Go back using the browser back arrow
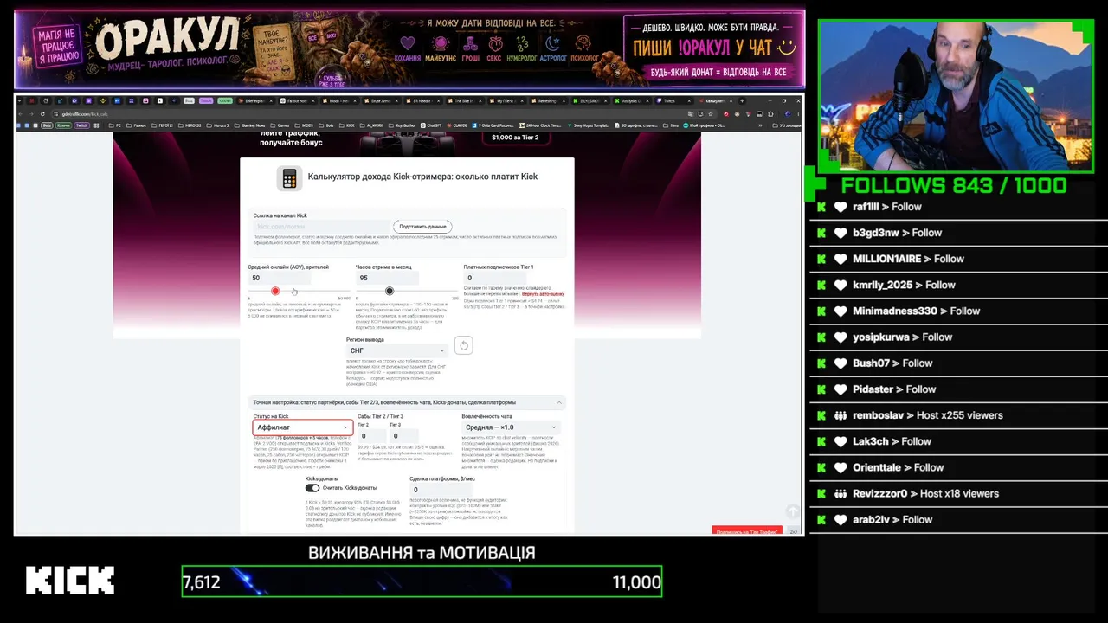The width and height of the screenshot is (1108, 623). click(x=23, y=113)
